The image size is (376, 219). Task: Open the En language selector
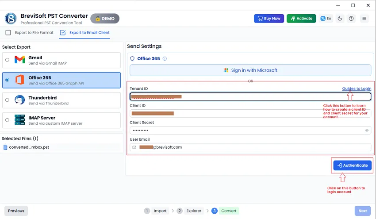326,19
